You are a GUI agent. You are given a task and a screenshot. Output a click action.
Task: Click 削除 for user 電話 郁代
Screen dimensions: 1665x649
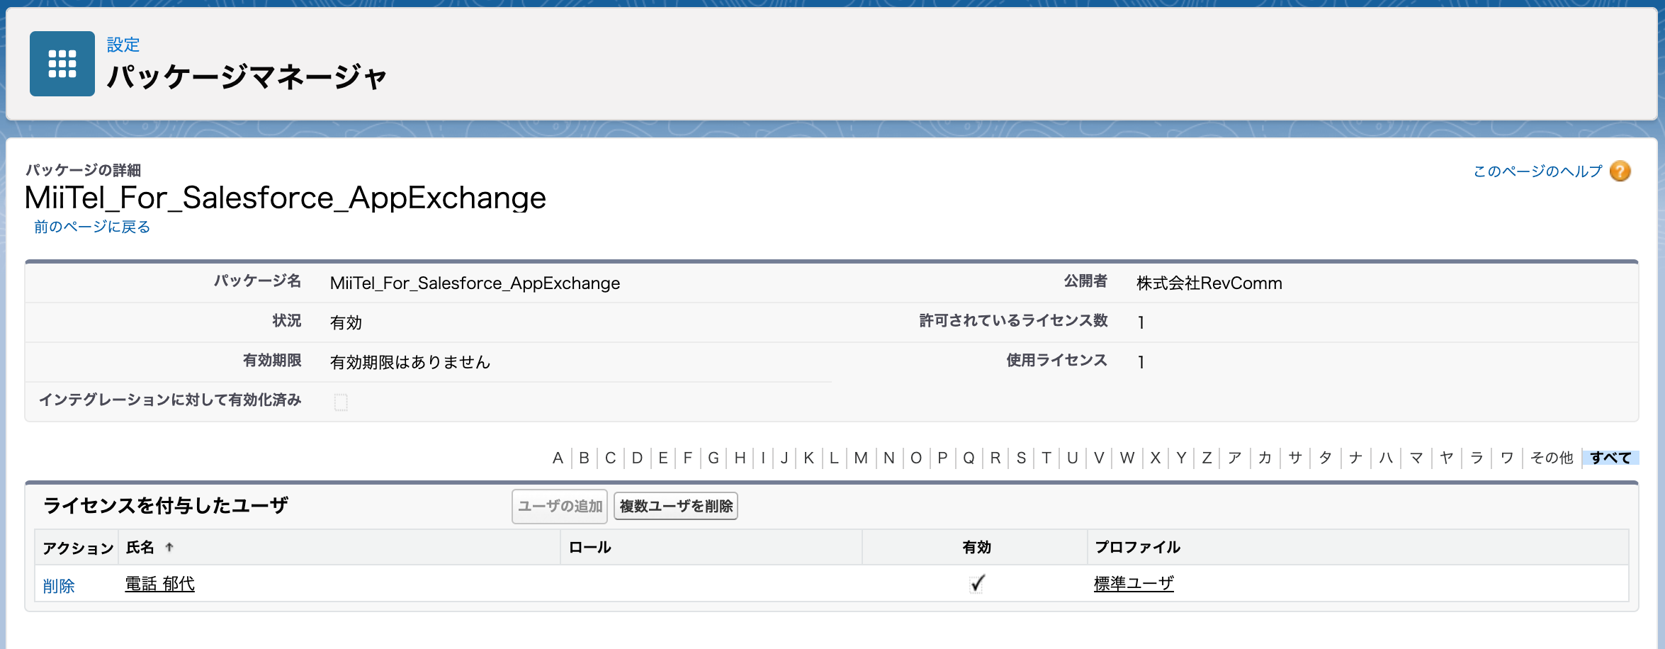(59, 586)
